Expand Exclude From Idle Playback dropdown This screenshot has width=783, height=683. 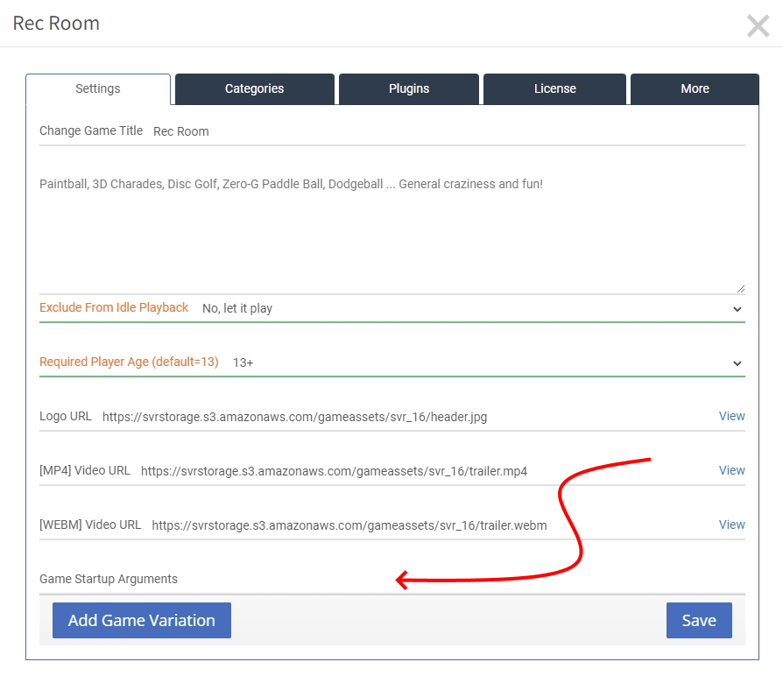[x=472, y=308]
